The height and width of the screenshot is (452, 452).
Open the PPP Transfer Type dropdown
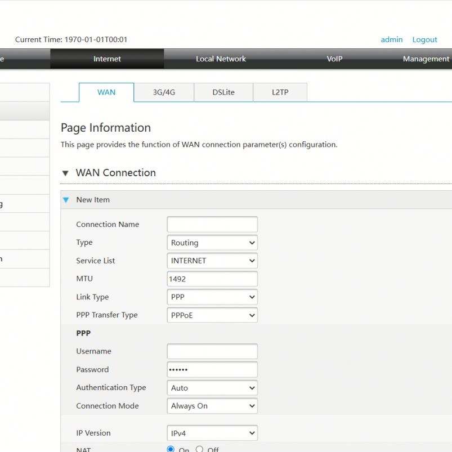[212, 315]
